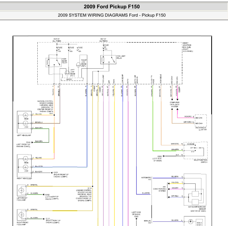This screenshot has height=226, width=228.
Task: Click the 'AUTOMATIC A/C' label
Action: [146, 179]
